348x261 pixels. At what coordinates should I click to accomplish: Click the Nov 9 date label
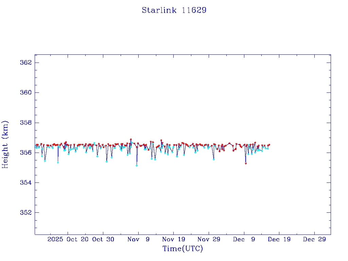click(138, 239)
